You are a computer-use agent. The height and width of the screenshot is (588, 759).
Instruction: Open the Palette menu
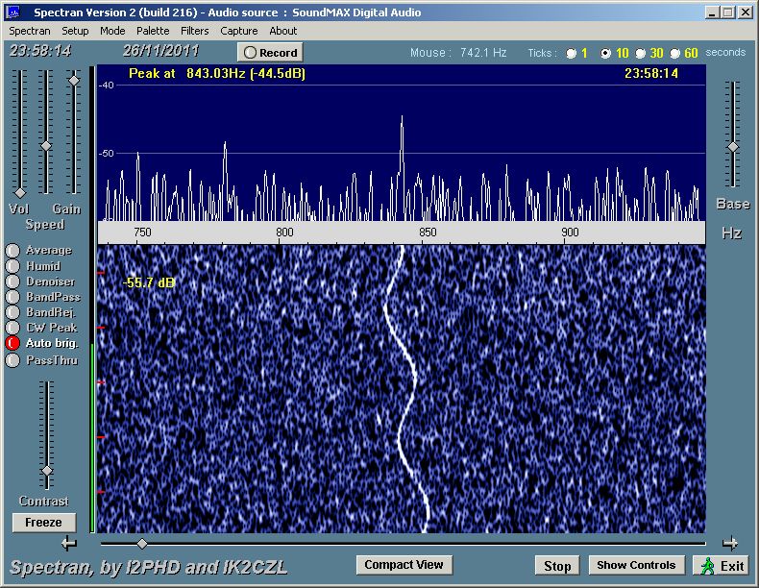click(x=153, y=31)
